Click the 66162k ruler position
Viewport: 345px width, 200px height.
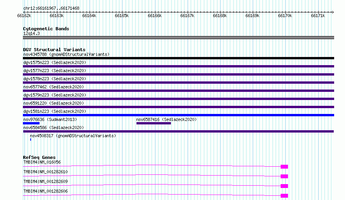pyautogui.click(x=24, y=16)
